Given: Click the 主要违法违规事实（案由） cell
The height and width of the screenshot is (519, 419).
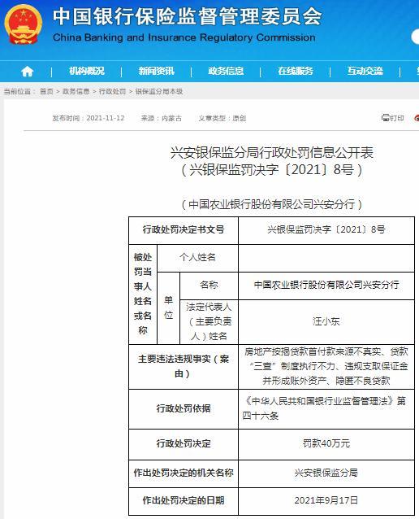Looking at the screenshot, I should click(184, 366).
